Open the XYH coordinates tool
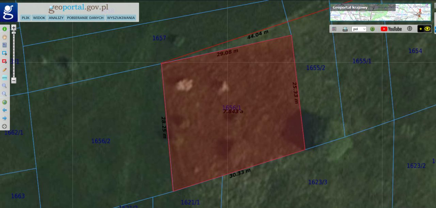Viewport: 436px width, 208px height. [4, 78]
